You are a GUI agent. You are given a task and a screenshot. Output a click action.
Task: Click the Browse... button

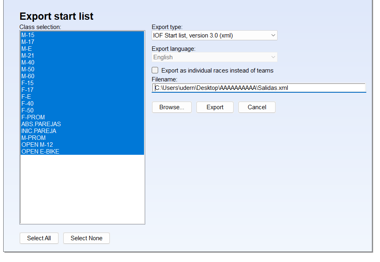pos(172,107)
